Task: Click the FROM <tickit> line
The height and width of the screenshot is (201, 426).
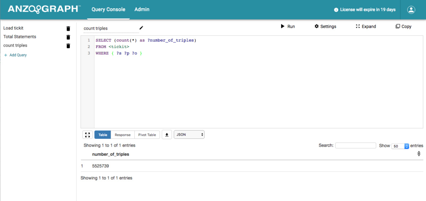Action: coord(113,47)
